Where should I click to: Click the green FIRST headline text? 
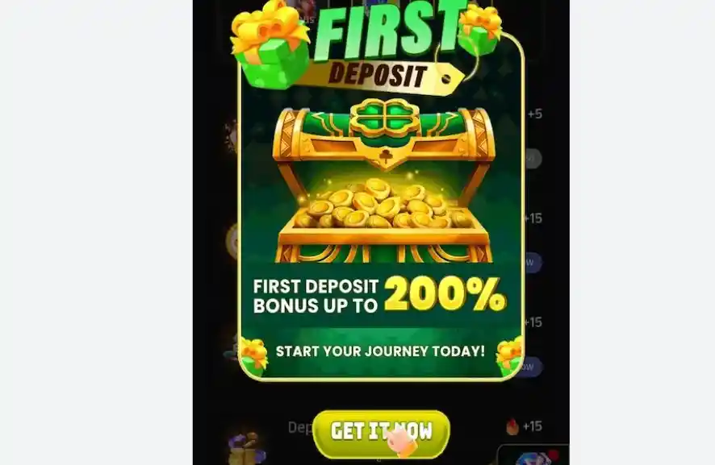(x=388, y=31)
